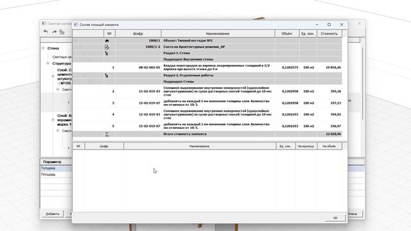Click the cost value 395,18
The height and width of the screenshot is (231, 411).
click(335, 91)
